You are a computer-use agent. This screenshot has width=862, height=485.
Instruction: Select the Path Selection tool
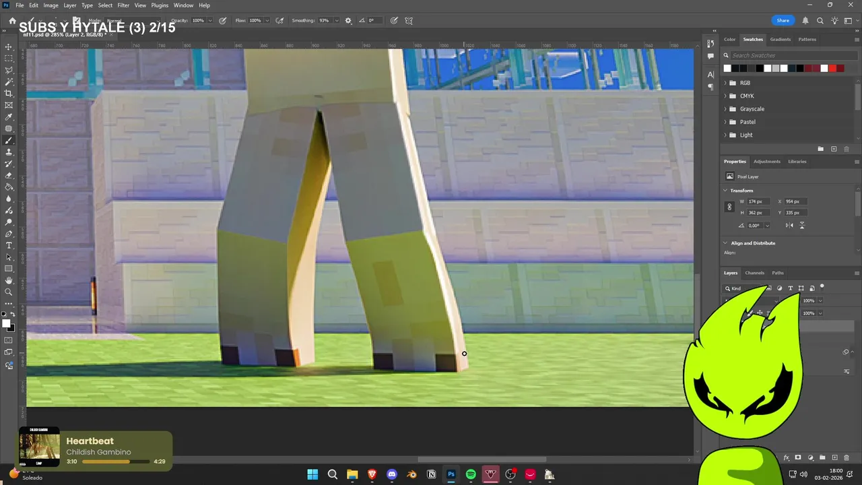point(9,257)
